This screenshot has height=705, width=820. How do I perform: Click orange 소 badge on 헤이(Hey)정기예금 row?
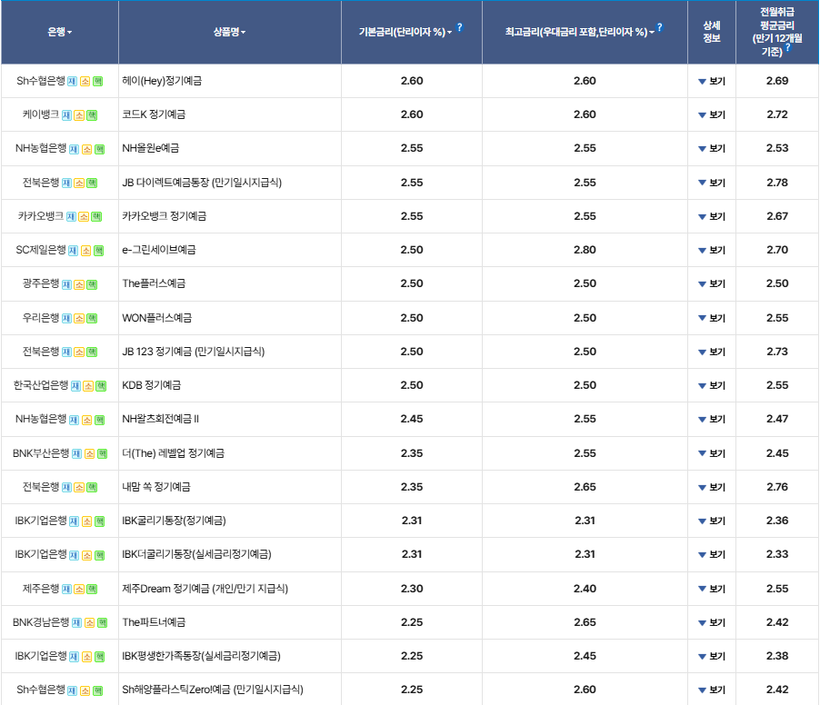pos(85,82)
